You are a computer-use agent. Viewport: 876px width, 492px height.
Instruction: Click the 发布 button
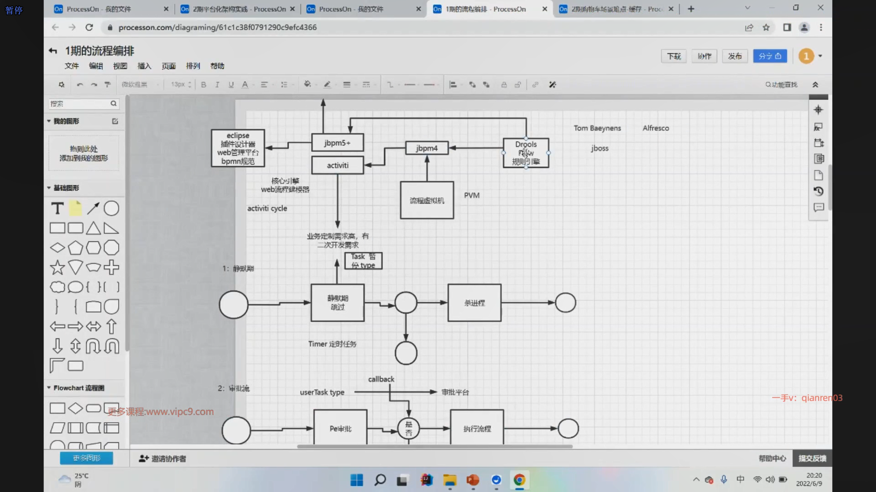click(735, 56)
